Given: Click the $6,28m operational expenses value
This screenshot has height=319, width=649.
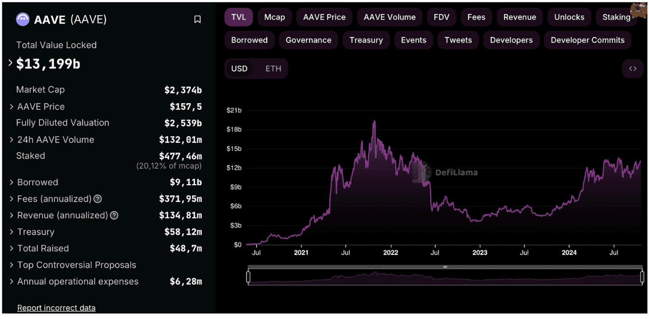Looking at the screenshot, I should [x=186, y=282].
